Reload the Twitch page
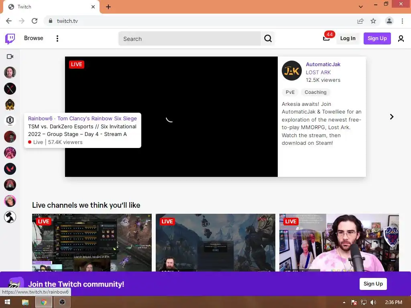The width and height of the screenshot is (411, 308). [x=35, y=21]
